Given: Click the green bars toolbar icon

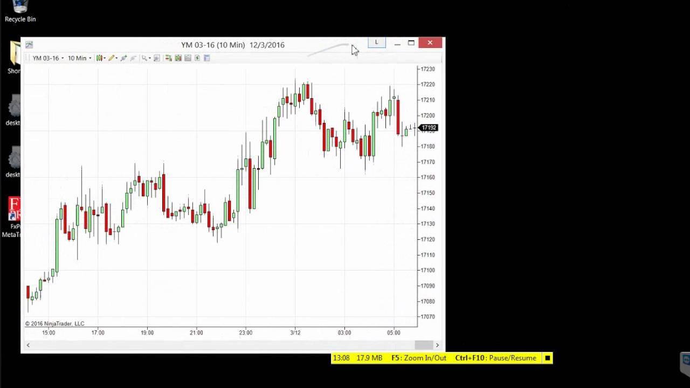Looking at the screenshot, I should [178, 58].
